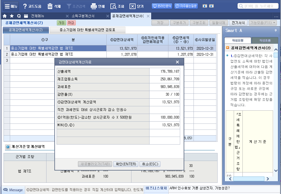Open the window list icon beside Q
Viewport: 281px width, 194px height.
pos(26,16)
